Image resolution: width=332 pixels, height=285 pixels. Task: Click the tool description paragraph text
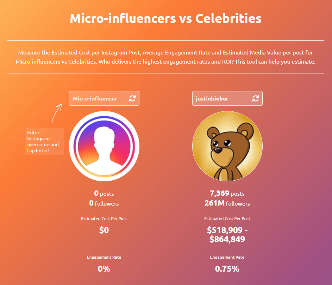point(165,57)
